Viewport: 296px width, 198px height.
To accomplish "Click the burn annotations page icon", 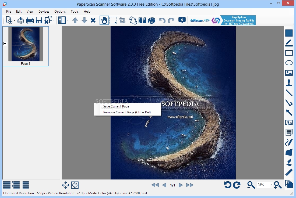I will [289, 184].
